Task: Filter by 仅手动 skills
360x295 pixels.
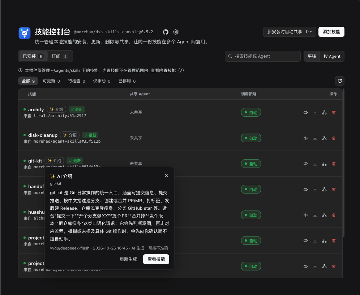Action: pos(102,81)
